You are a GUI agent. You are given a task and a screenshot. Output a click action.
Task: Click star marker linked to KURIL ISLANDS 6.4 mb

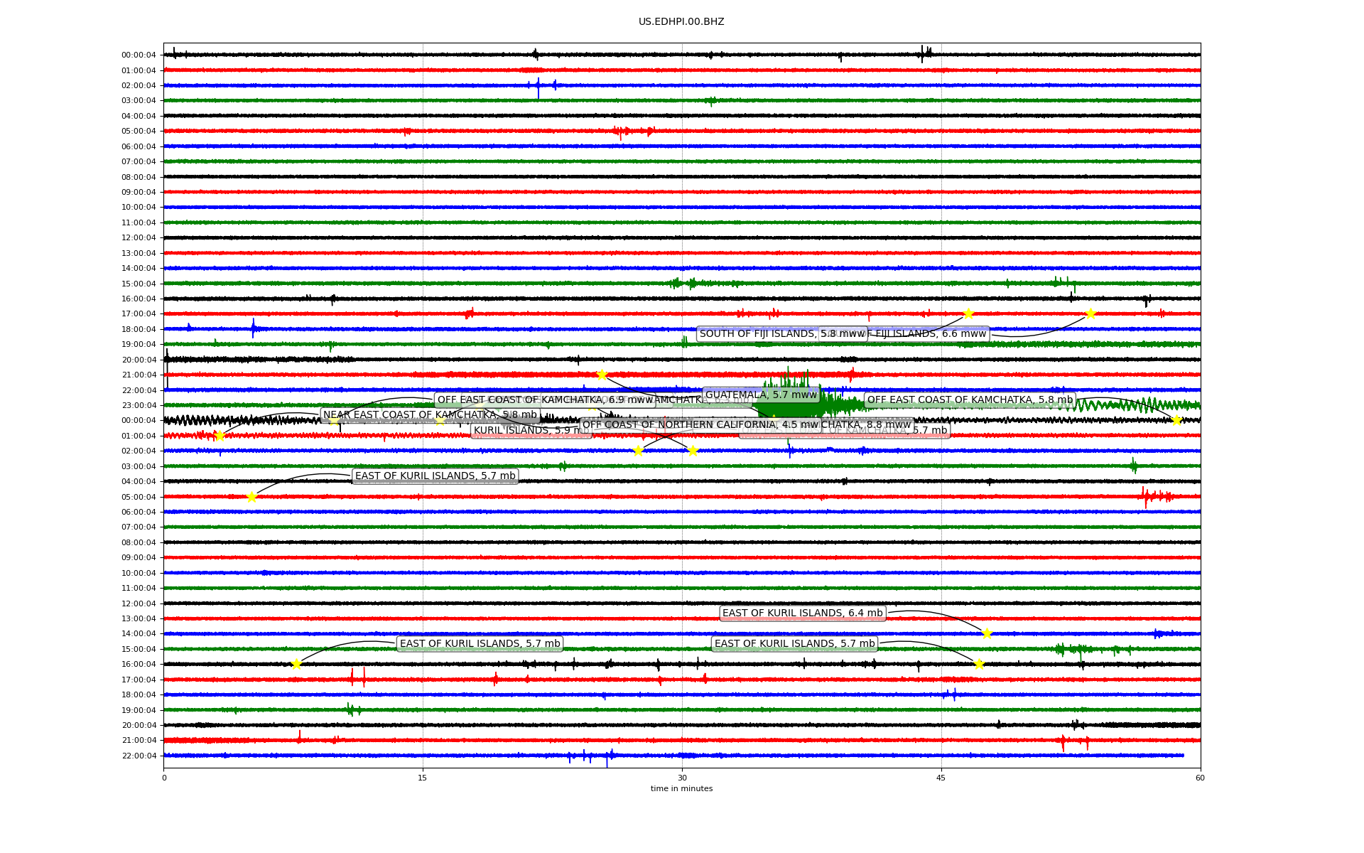click(987, 633)
